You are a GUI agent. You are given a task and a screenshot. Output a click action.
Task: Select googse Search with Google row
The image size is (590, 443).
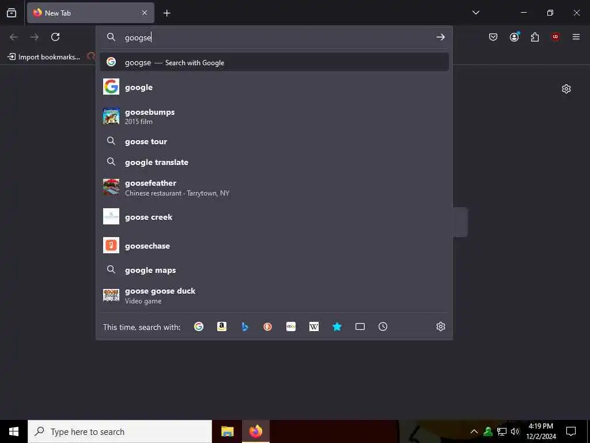(x=274, y=62)
